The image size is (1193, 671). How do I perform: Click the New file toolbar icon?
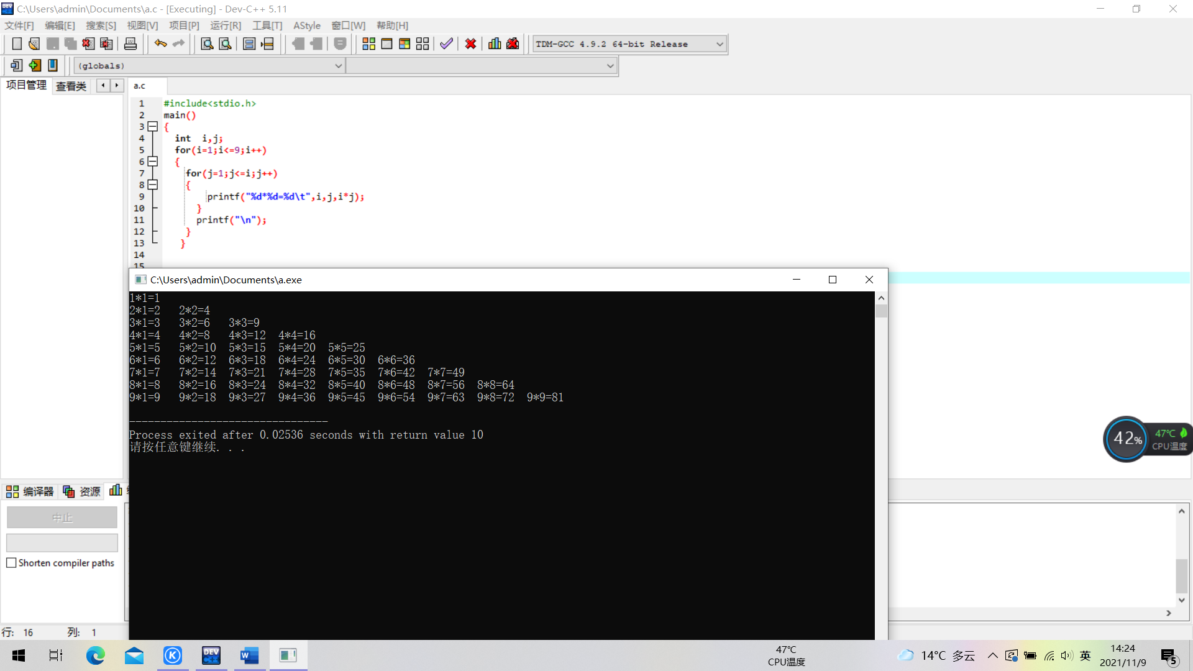[x=17, y=43]
